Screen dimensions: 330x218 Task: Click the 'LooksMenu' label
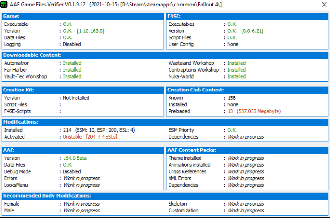coord(16,185)
